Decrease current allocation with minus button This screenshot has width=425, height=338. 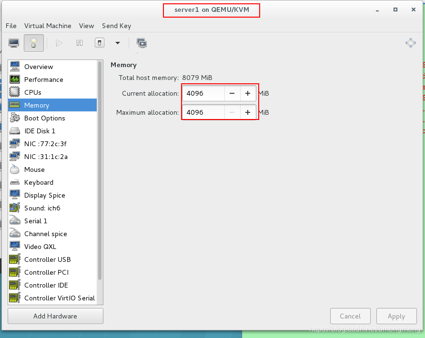click(232, 93)
